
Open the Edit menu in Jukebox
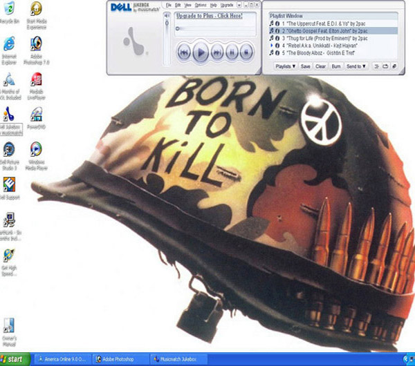178,5
